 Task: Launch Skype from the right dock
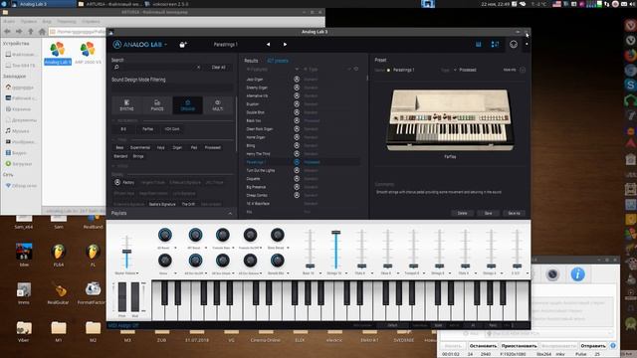click(x=630, y=85)
